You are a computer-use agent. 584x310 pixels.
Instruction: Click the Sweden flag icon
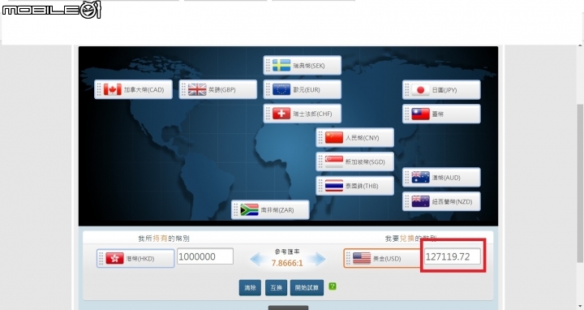click(x=281, y=66)
